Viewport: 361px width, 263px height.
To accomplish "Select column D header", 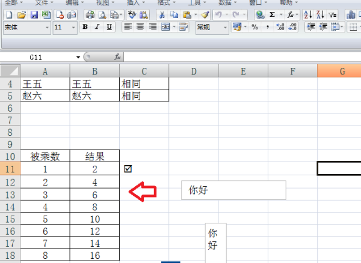I will [194, 71].
